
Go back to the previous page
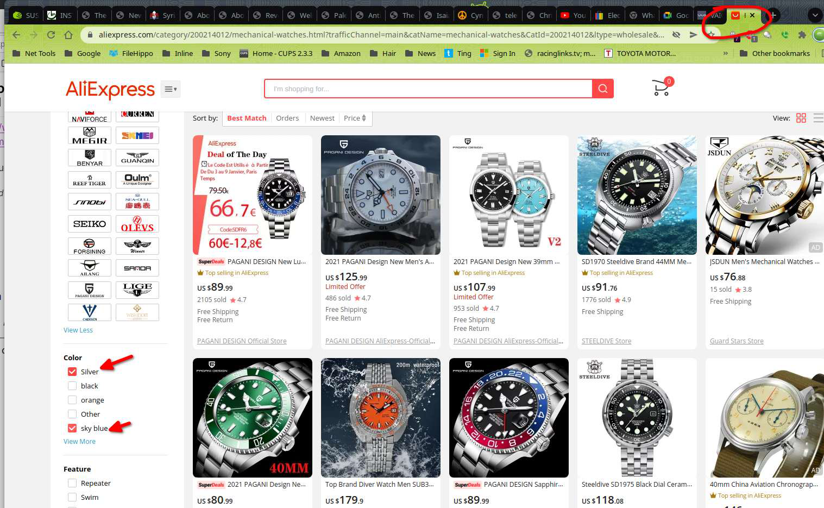[x=16, y=35]
